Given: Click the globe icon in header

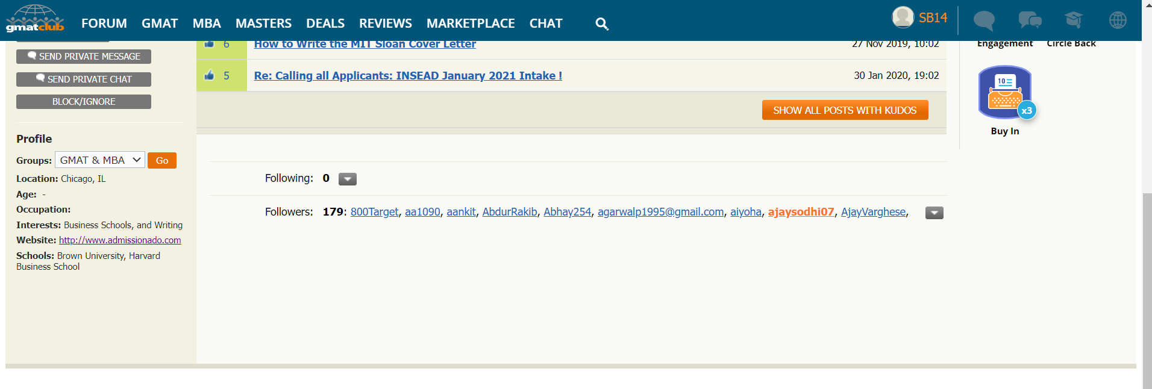Looking at the screenshot, I should (1118, 20).
